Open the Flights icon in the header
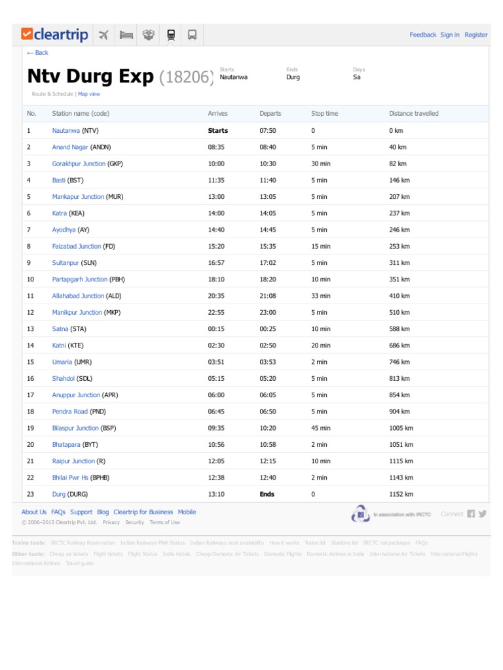This screenshot has height=670, width=503. coord(103,35)
